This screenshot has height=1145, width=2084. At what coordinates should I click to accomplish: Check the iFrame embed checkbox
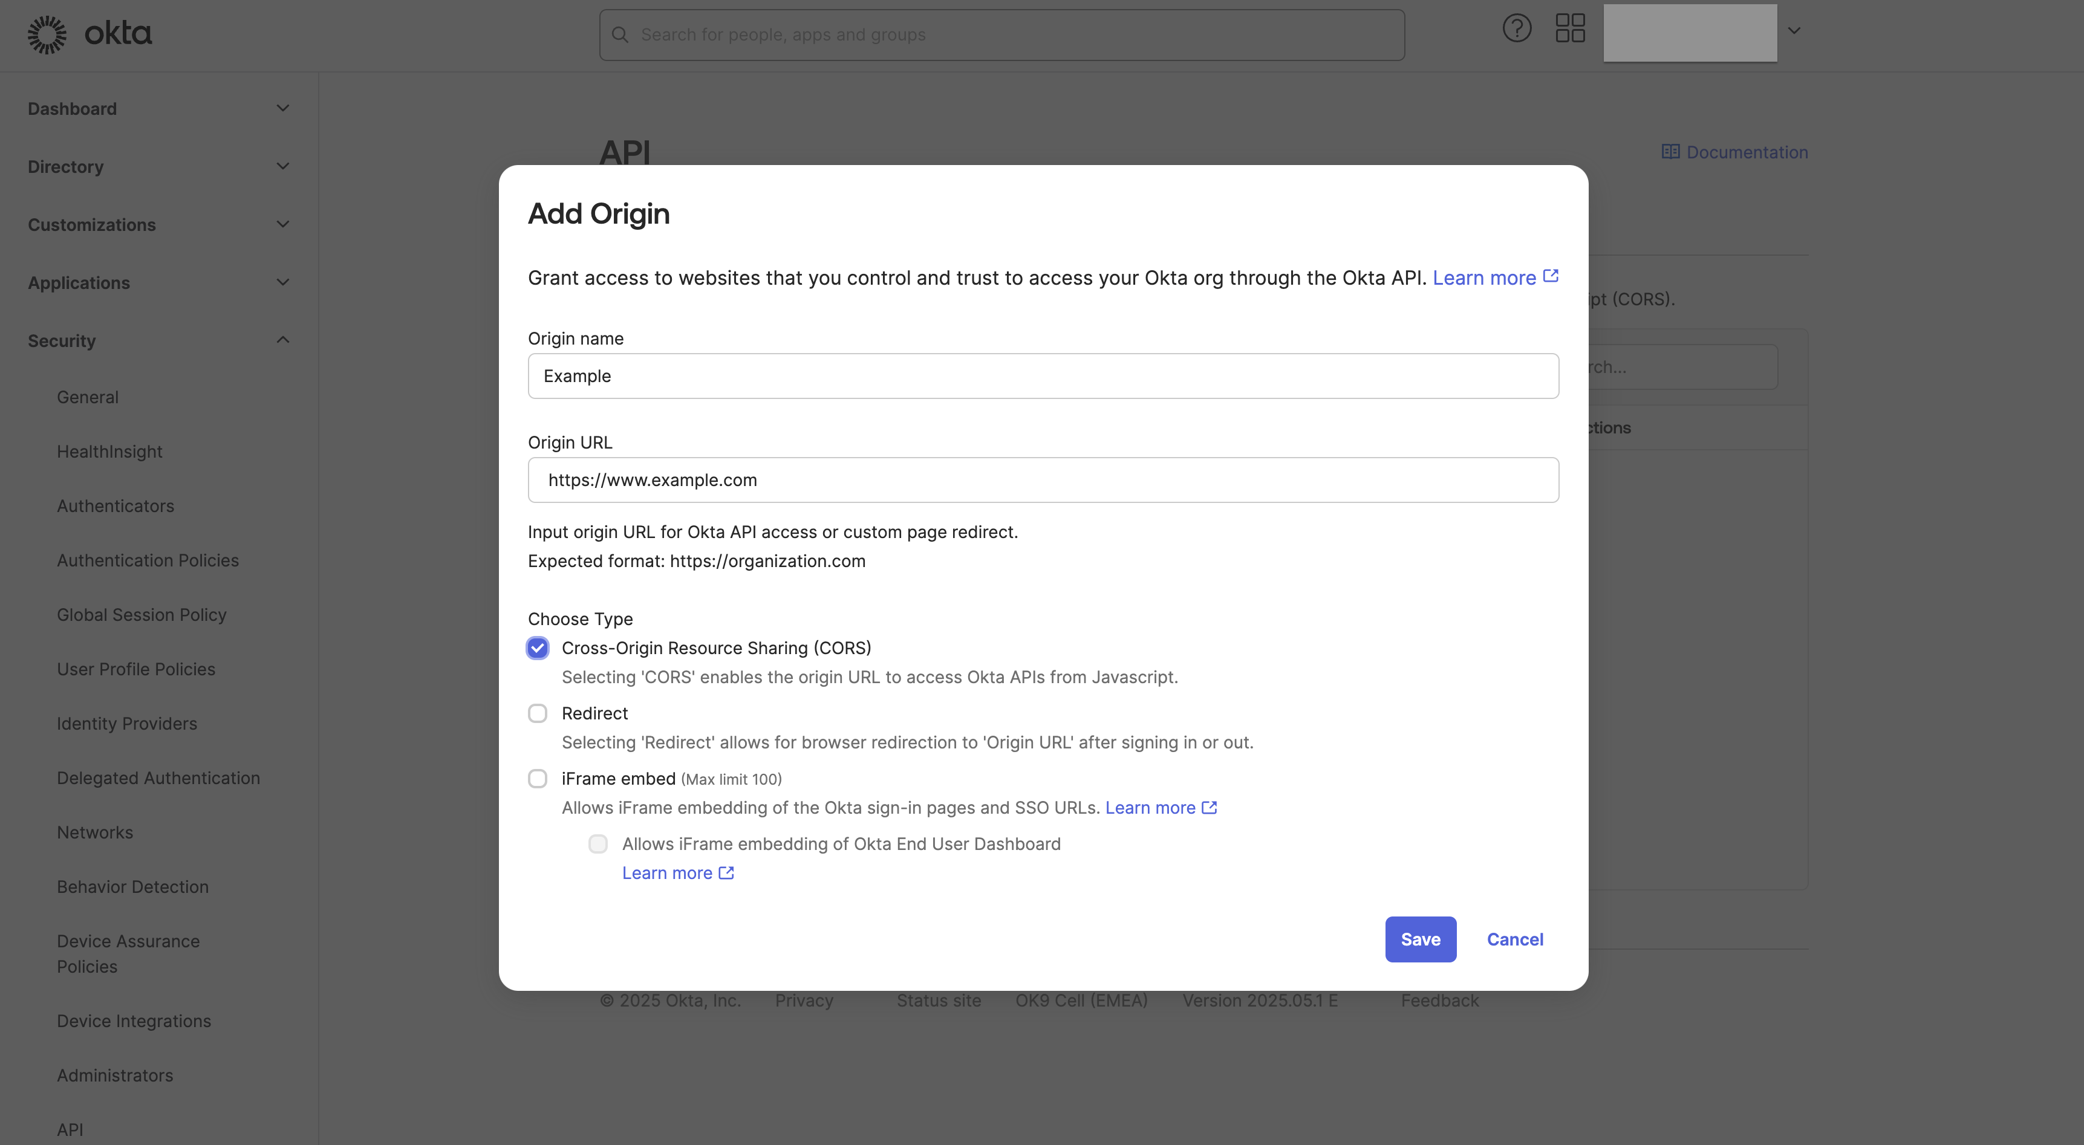pyautogui.click(x=537, y=779)
